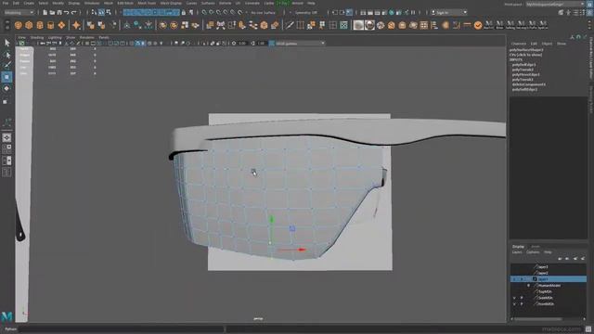Toggle the V visibility of the FrontMdn layer
Image resolution: width=594 pixels, height=334 pixels.
click(x=514, y=303)
